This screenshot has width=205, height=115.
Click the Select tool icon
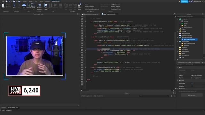coord(33,5)
